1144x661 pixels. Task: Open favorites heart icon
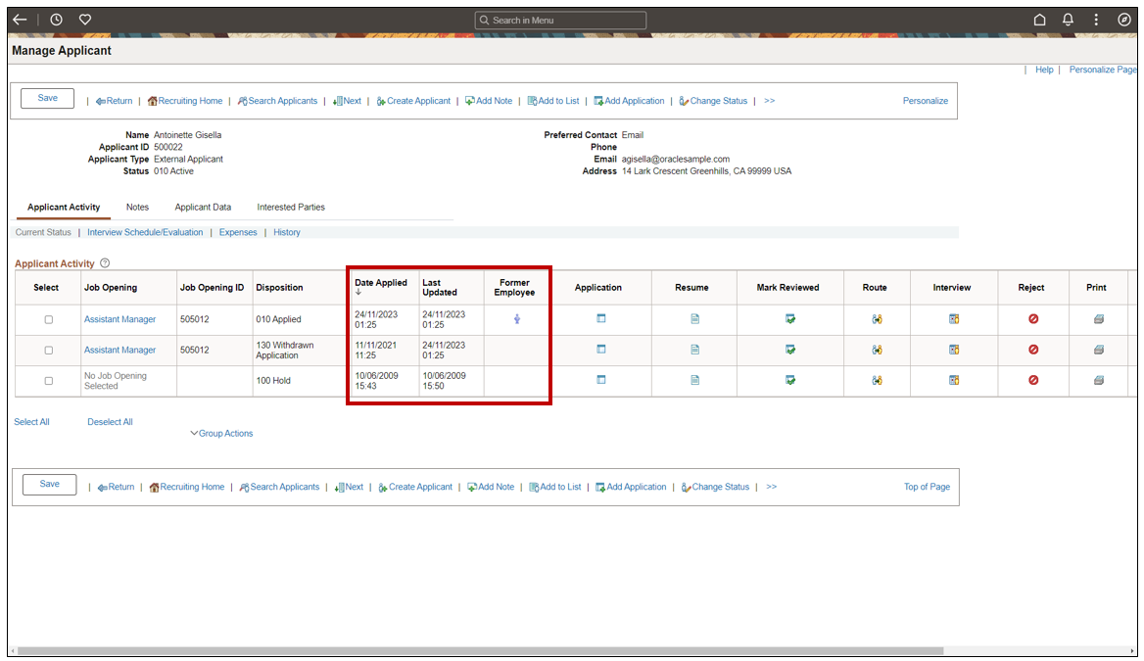85,20
